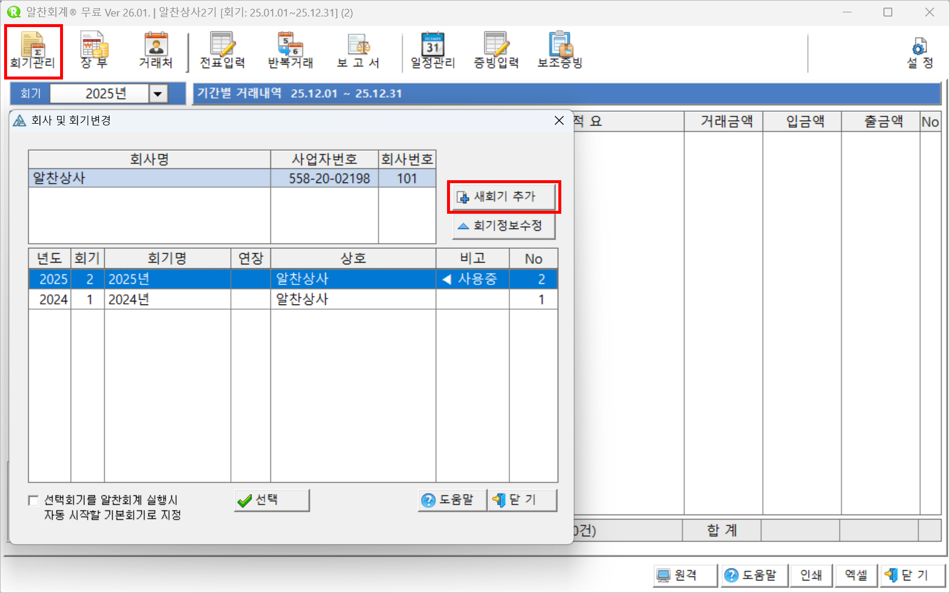
Task: Click the 회사번호 101 cell
Action: point(407,178)
